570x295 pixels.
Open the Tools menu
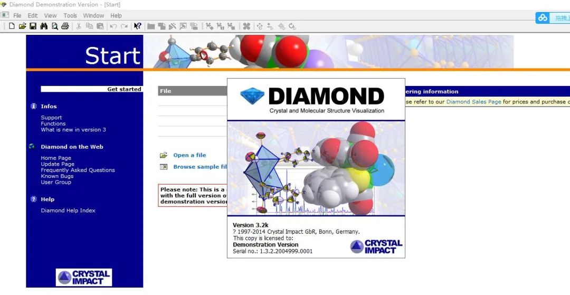(70, 16)
